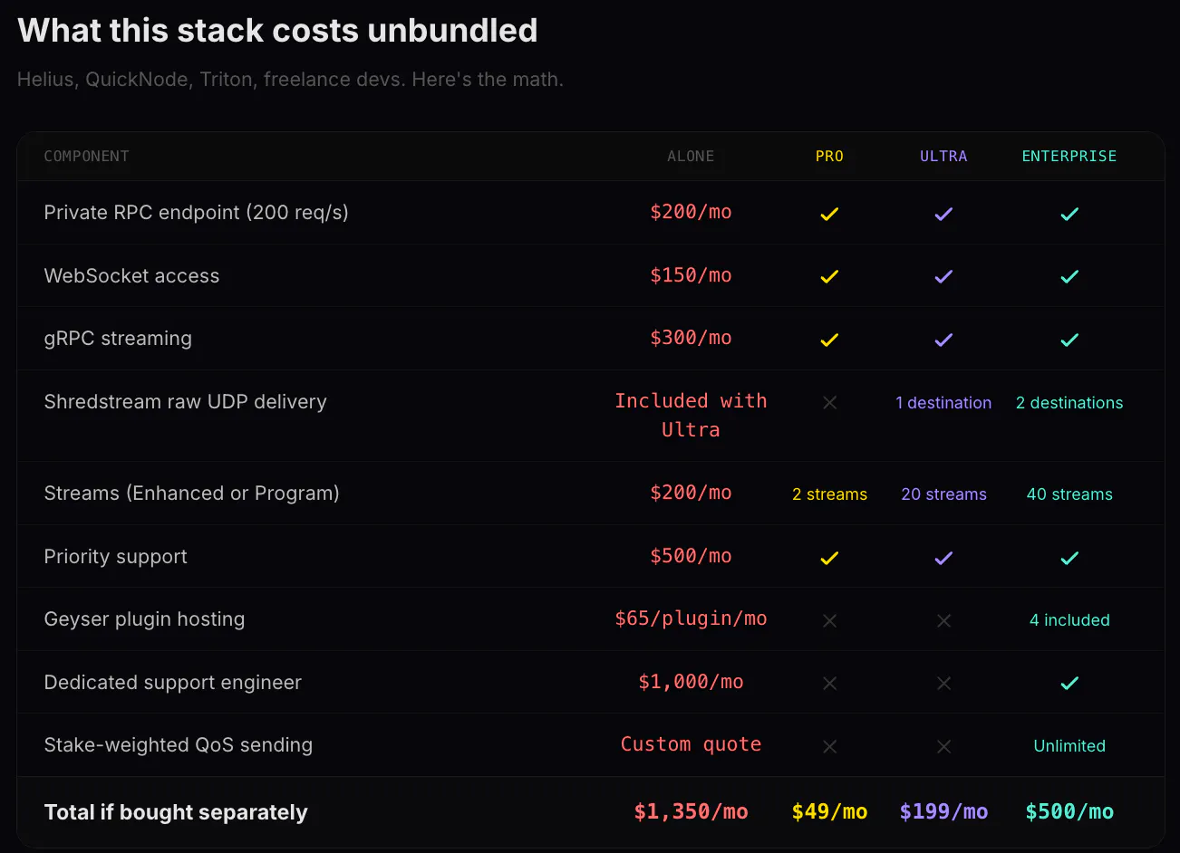
Task: Click Pro checkmark in Private RPC endpoint row
Action: pyautogui.click(x=829, y=214)
